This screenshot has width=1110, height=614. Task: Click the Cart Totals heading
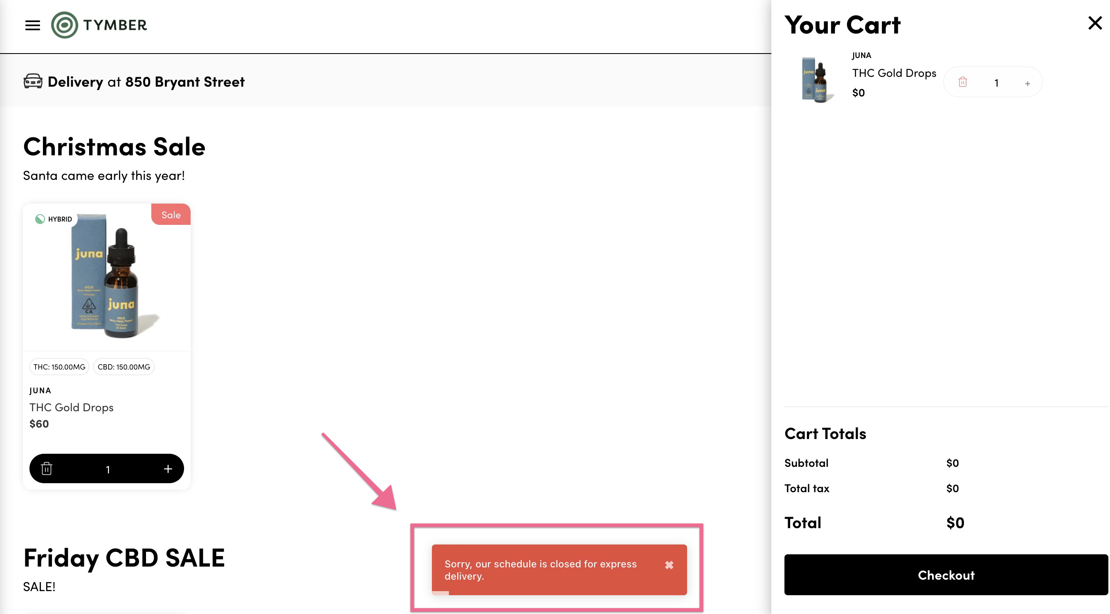(825, 433)
